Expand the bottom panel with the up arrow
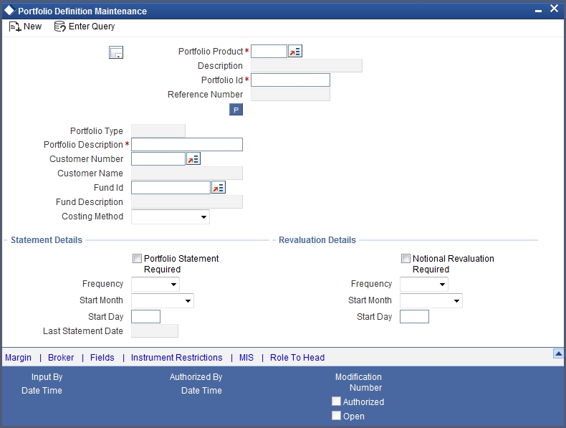 [x=558, y=353]
